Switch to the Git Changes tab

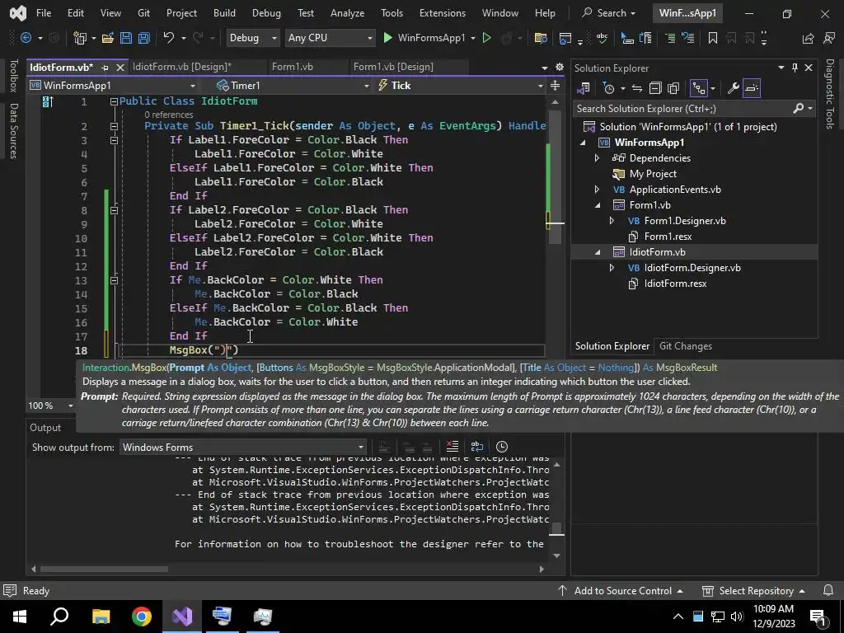pos(686,346)
